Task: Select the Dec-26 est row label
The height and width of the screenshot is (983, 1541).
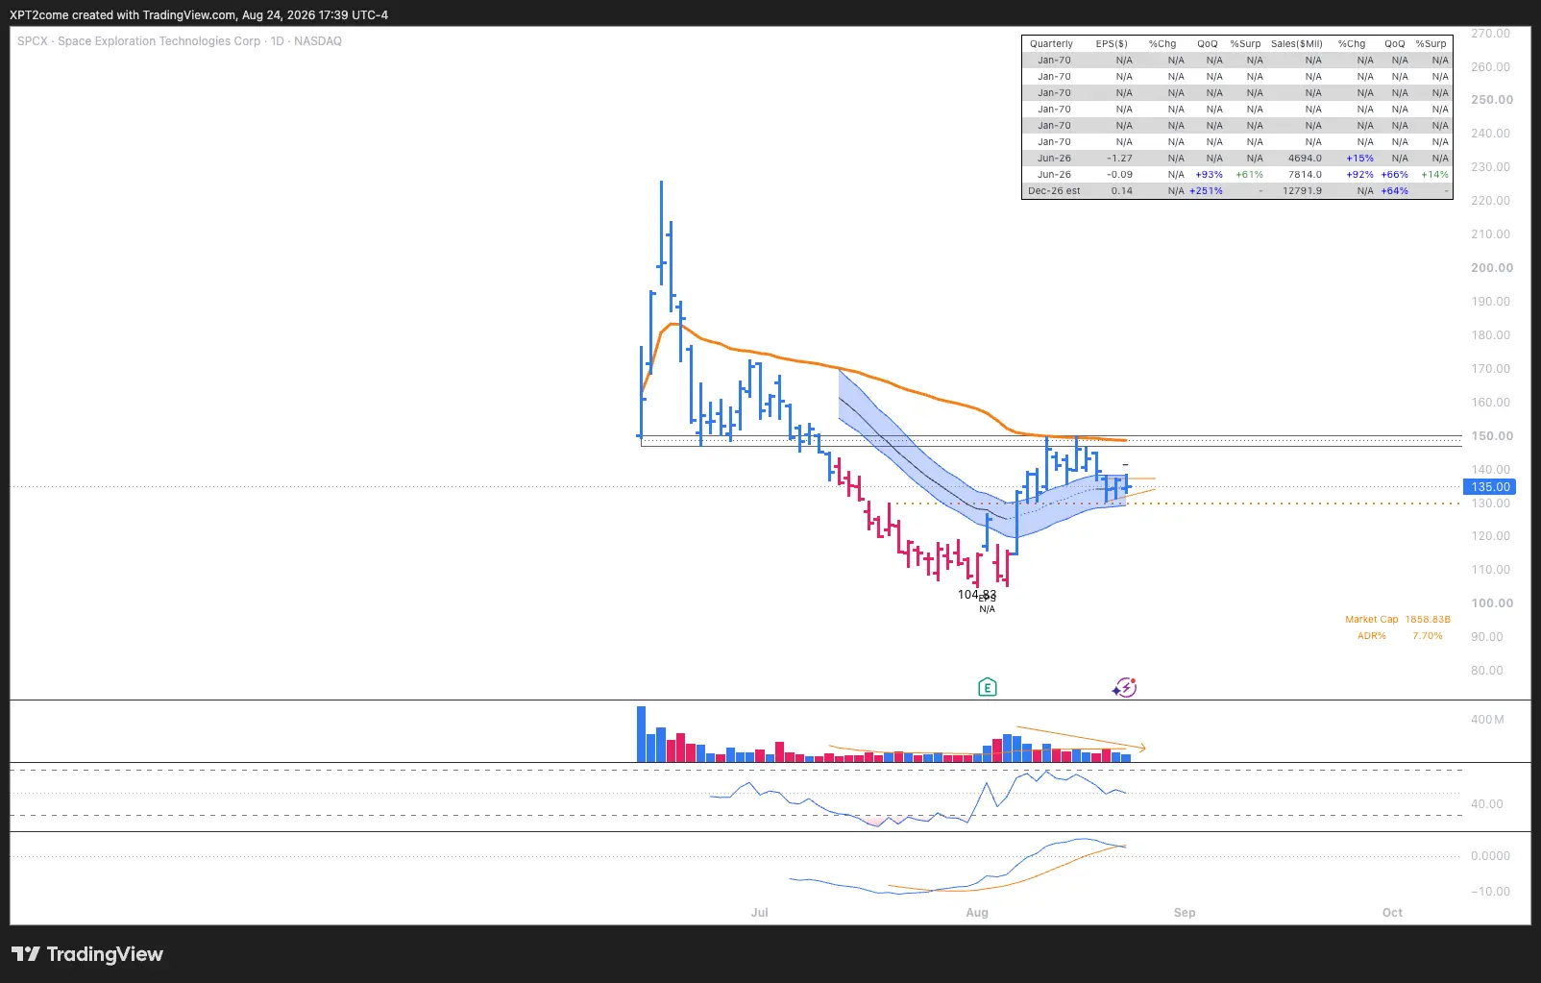Action: pyautogui.click(x=1054, y=191)
